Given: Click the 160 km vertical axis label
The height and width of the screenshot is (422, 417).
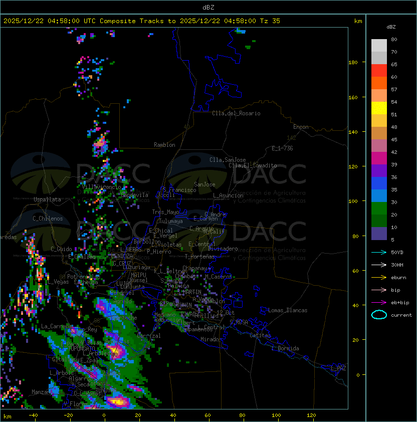Looking at the screenshot, I should pyautogui.click(x=353, y=97).
